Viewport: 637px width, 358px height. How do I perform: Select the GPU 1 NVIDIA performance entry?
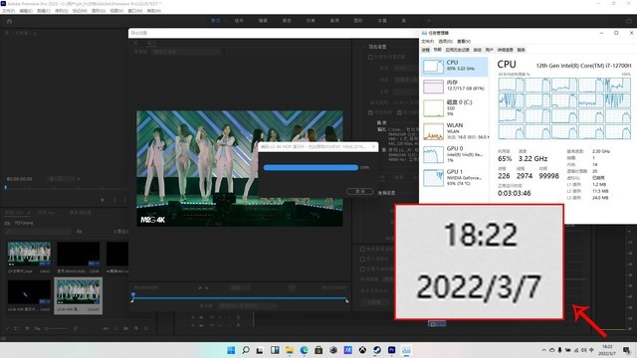tap(454, 178)
